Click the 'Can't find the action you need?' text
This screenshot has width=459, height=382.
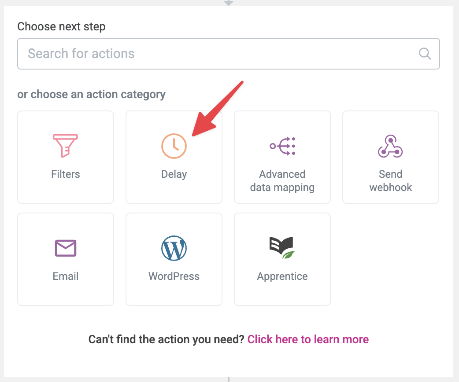pyautogui.click(x=167, y=339)
